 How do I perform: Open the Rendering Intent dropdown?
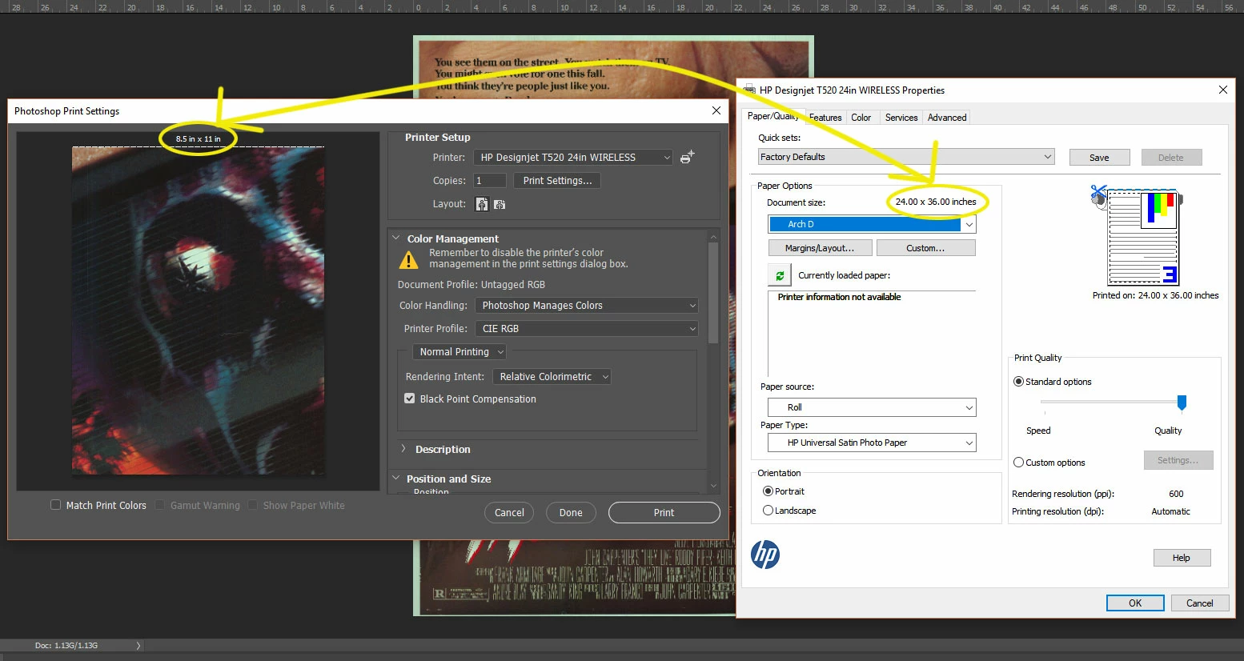552,377
